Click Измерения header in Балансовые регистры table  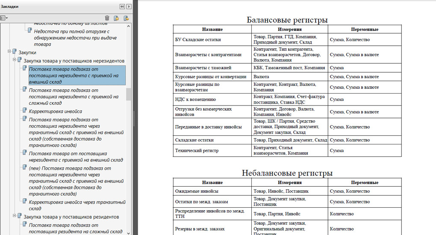pyautogui.click(x=289, y=29)
